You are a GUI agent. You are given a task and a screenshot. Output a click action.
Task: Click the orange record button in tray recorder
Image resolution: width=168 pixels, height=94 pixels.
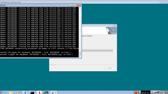[x=136, y=93]
